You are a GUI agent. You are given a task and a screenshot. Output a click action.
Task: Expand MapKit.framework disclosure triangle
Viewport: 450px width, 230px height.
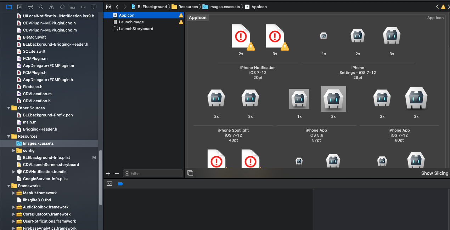(x=13, y=193)
